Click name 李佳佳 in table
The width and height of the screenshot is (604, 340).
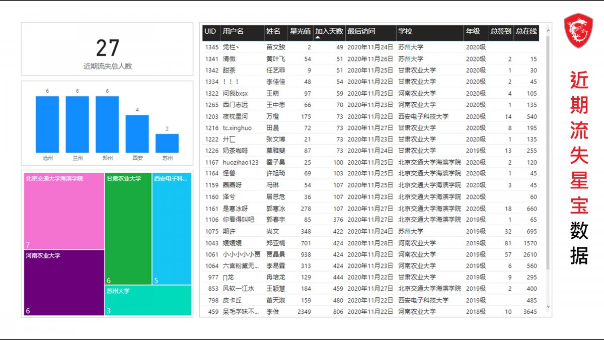(275, 82)
